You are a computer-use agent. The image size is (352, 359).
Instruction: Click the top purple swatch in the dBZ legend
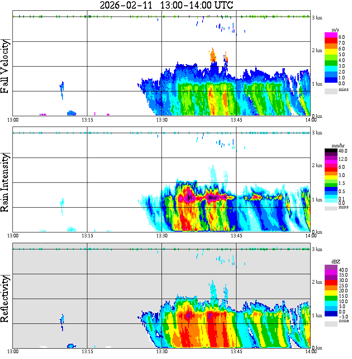point(331,267)
